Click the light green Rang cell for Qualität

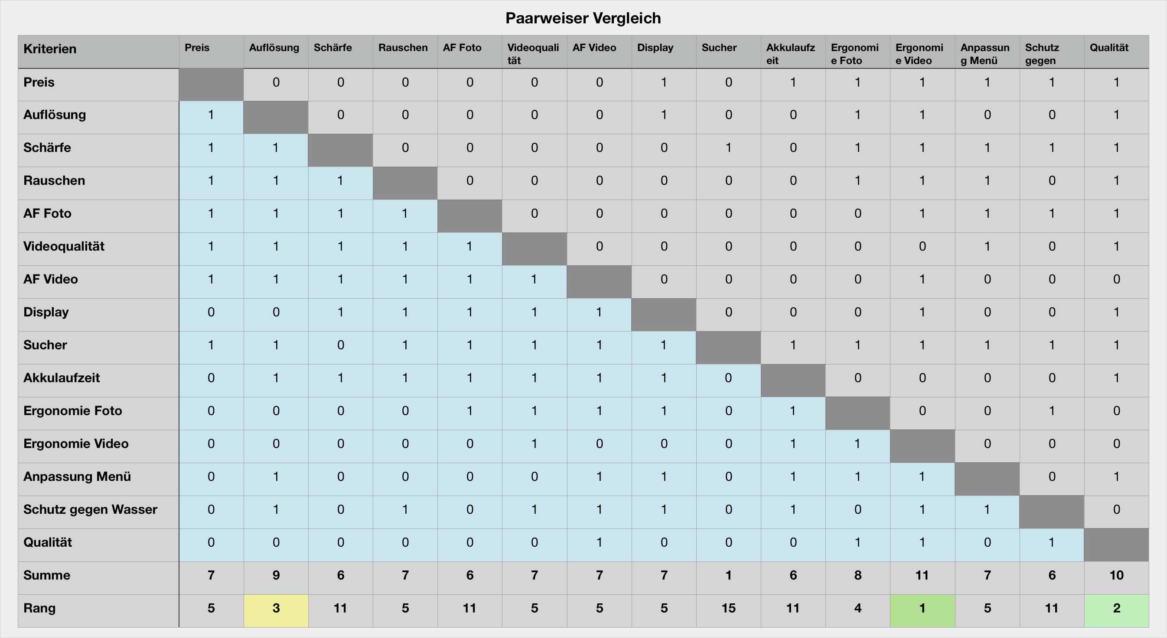(1116, 608)
